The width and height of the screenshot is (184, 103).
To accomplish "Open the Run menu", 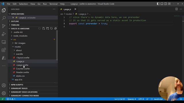I will tap(45, 4).
